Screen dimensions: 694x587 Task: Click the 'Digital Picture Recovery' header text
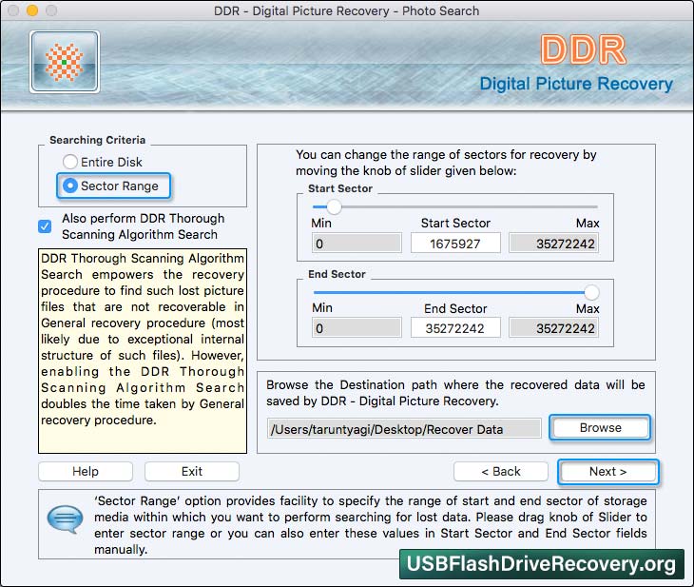[576, 84]
